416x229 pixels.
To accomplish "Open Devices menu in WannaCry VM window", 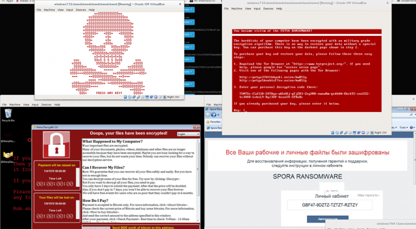I will click(x=46, y=105).
